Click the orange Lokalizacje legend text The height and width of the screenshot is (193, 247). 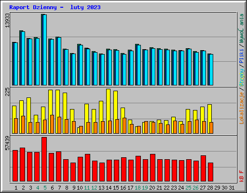pos(242,108)
